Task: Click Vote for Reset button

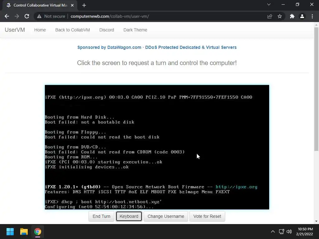Action: coord(207,216)
